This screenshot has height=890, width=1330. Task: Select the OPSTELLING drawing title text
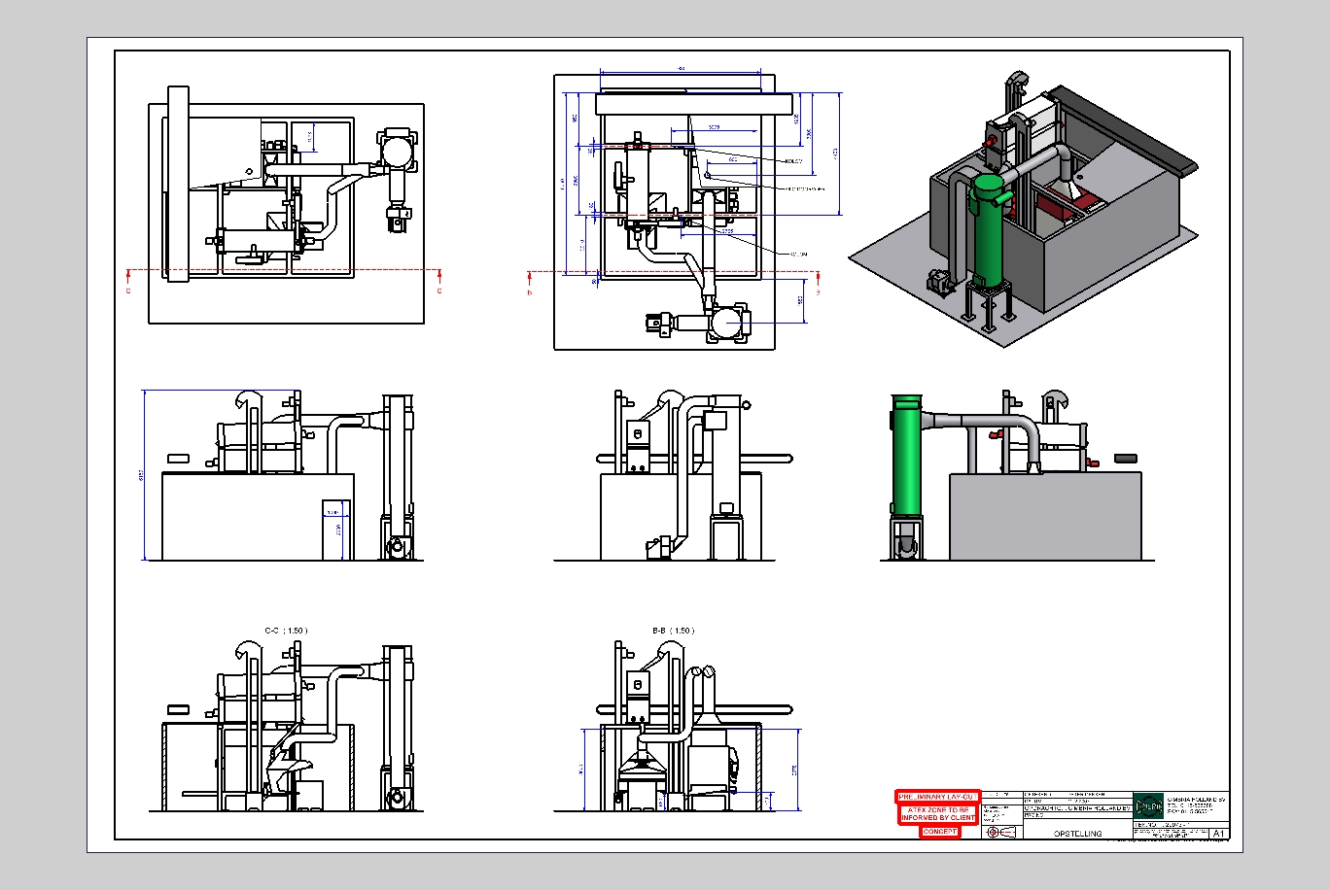(x=1078, y=834)
